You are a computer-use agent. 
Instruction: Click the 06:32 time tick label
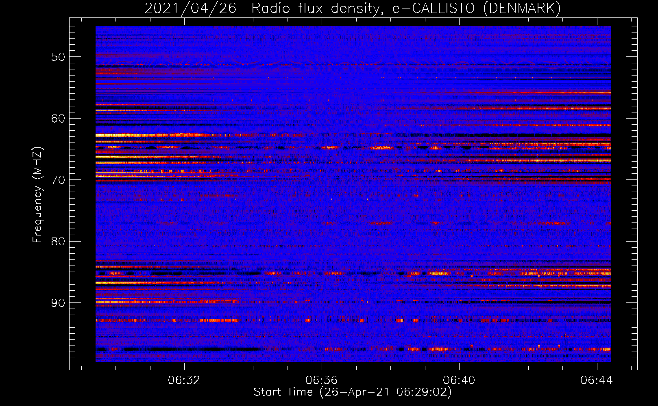[x=184, y=380]
